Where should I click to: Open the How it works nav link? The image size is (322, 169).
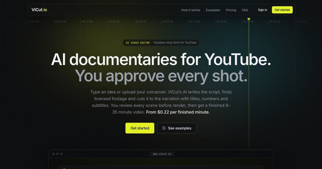(191, 10)
